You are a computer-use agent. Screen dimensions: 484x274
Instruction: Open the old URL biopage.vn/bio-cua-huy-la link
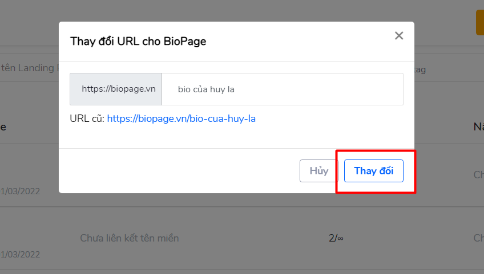click(181, 118)
